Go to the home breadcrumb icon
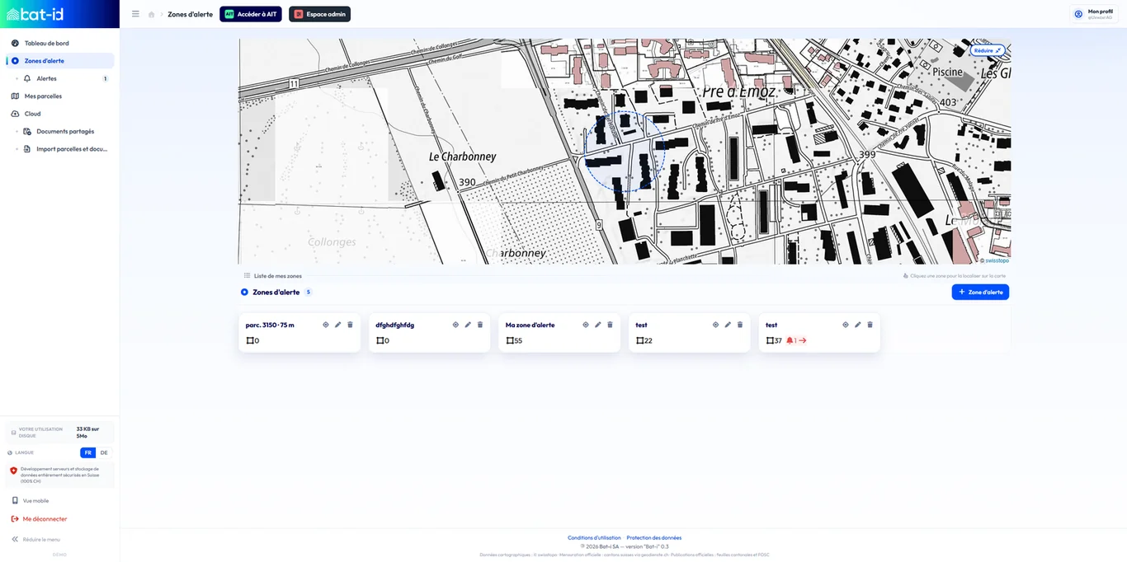The height and width of the screenshot is (562, 1127). pyautogui.click(x=151, y=14)
